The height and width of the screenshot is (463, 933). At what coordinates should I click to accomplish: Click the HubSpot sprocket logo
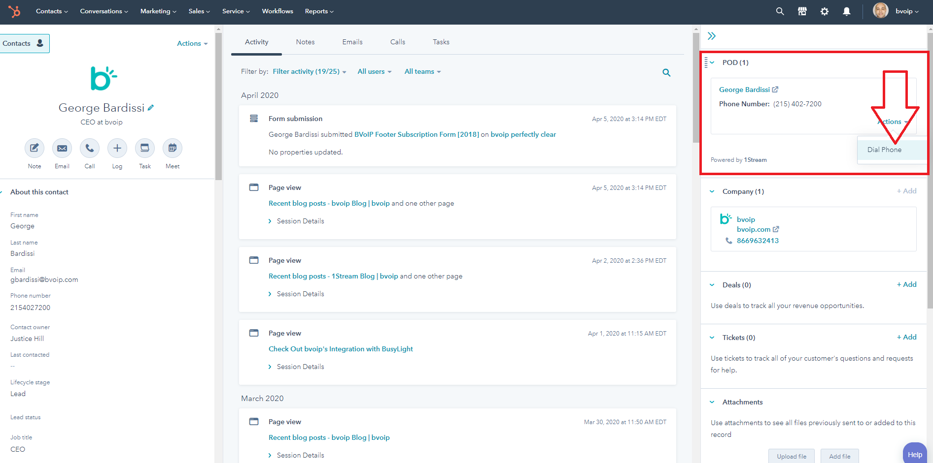point(14,11)
